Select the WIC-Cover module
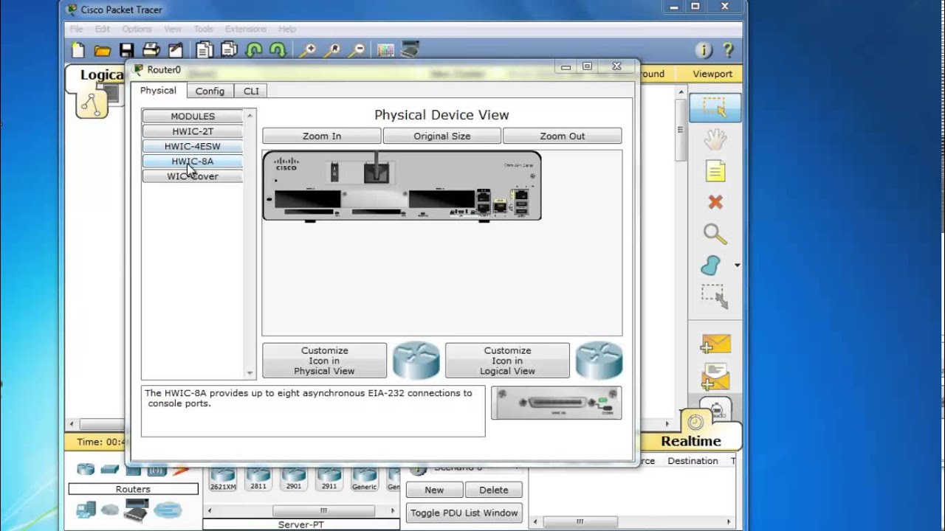The height and width of the screenshot is (531, 945). (193, 176)
